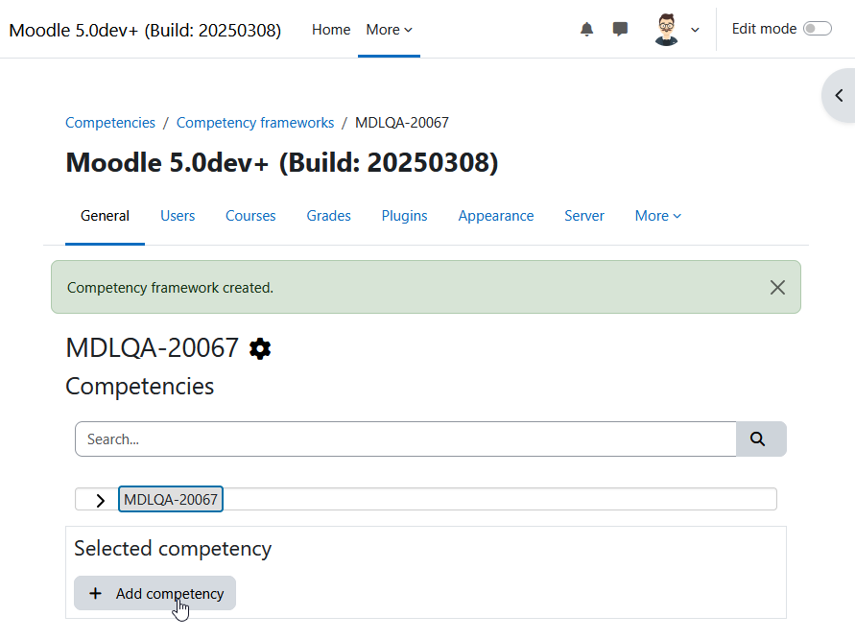Open the notifications bell icon
This screenshot has width=855, height=640.
[x=586, y=29]
